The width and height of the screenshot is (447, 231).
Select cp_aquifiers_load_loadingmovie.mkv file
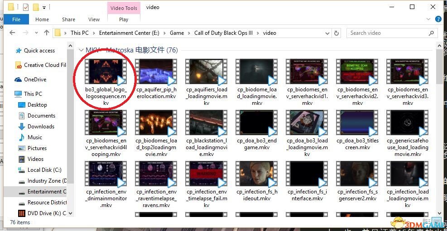(x=207, y=82)
